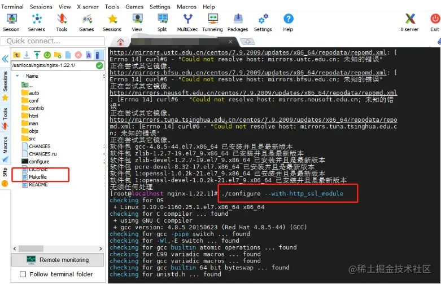The height and width of the screenshot is (284, 441).
Task: Select the contrib folder
Action: [x=33, y=108]
